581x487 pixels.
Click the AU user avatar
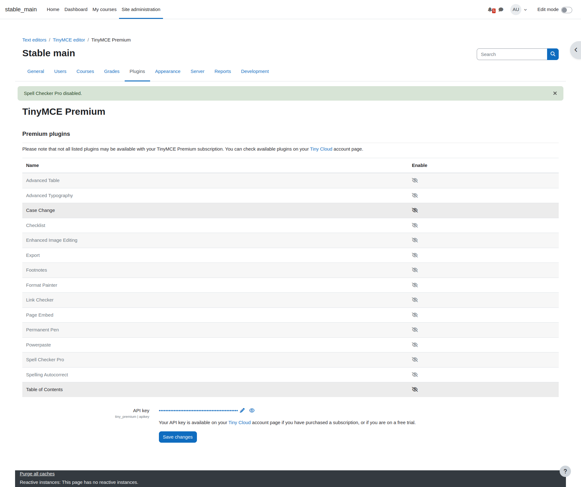516,9
